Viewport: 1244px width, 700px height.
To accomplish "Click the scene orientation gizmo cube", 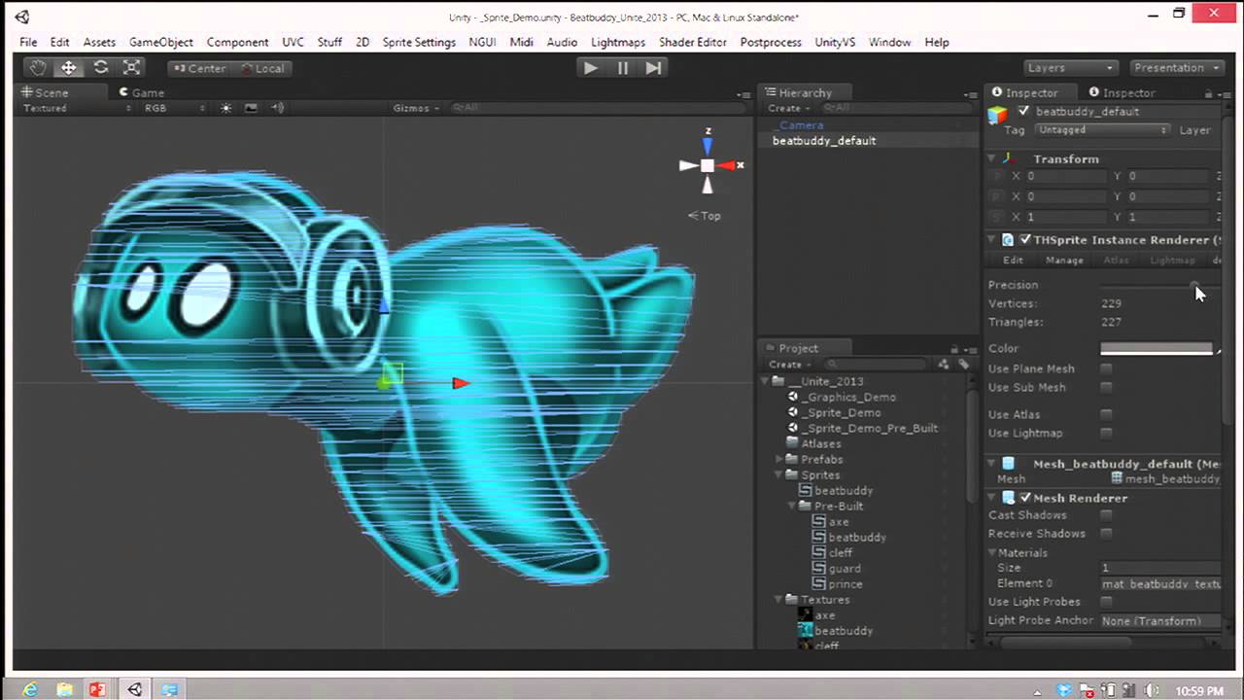I will (x=708, y=166).
